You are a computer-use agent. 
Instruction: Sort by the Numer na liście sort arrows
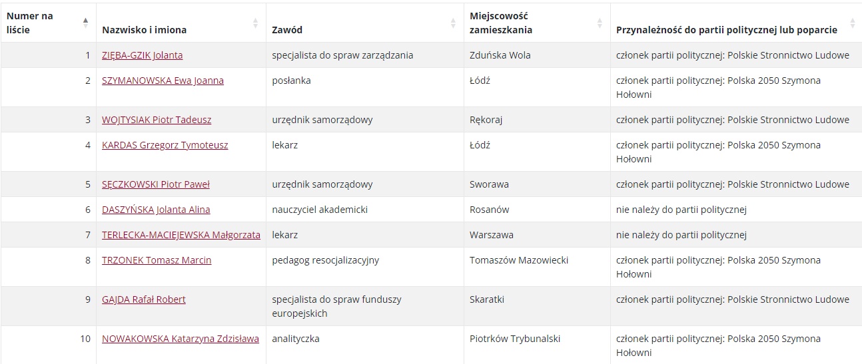[85, 23]
